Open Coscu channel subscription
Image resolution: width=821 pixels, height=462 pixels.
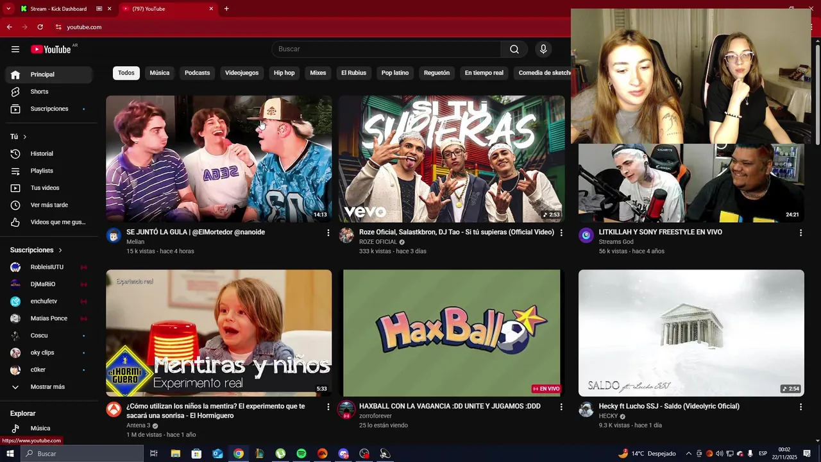pos(49,336)
